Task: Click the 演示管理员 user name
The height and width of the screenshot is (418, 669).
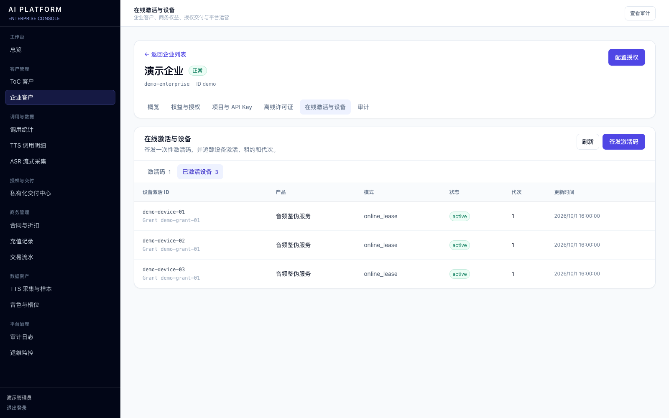Action: pyautogui.click(x=19, y=398)
